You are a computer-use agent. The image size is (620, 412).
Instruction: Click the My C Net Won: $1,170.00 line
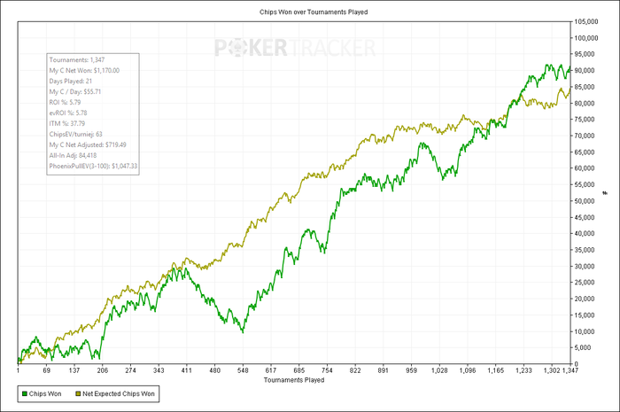click(84, 70)
